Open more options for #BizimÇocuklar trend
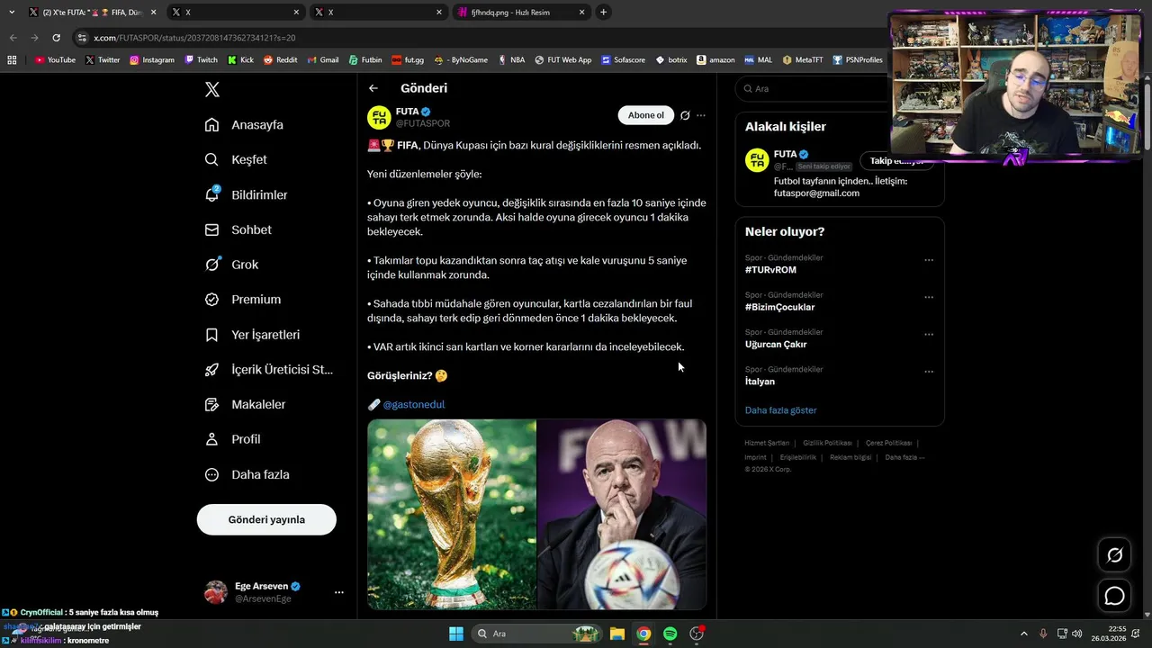Image resolution: width=1152 pixels, height=648 pixels. click(929, 297)
